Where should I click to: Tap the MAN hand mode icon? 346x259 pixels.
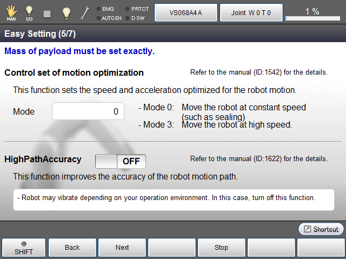(x=11, y=12)
